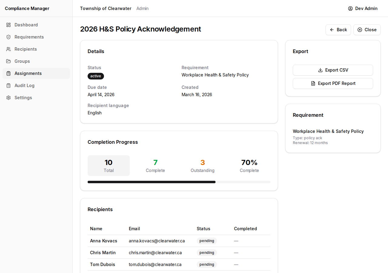Viewport: 388px width, 273px height.
Task: Click the Settings gear icon
Action: [x=8, y=98]
